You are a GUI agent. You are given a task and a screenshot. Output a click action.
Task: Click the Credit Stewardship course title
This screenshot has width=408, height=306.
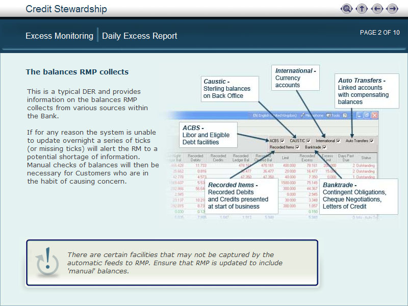[66, 9]
